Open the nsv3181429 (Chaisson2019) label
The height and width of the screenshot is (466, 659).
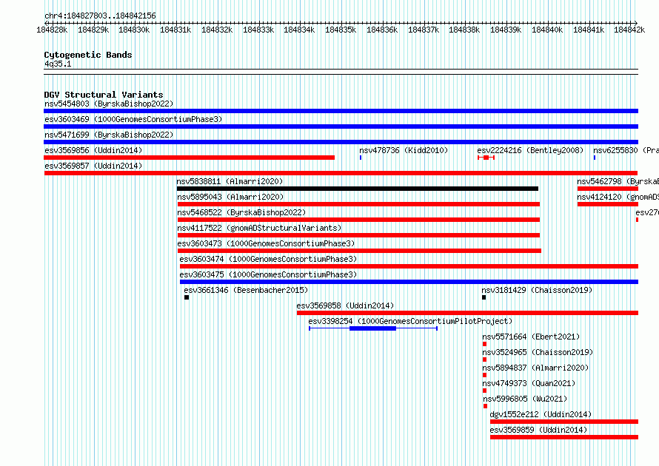537,290
